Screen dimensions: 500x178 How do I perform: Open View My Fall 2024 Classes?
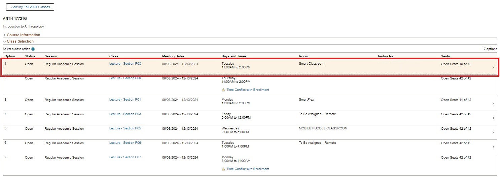pyautogui.click(x=30, y=7)
